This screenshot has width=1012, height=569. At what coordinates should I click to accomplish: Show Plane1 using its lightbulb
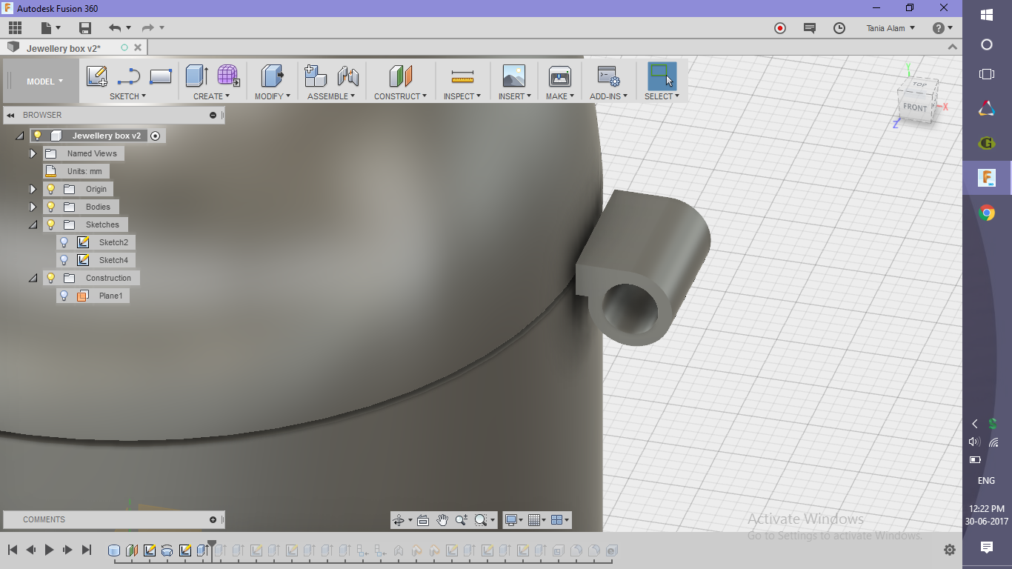click(x=64, y=296)
